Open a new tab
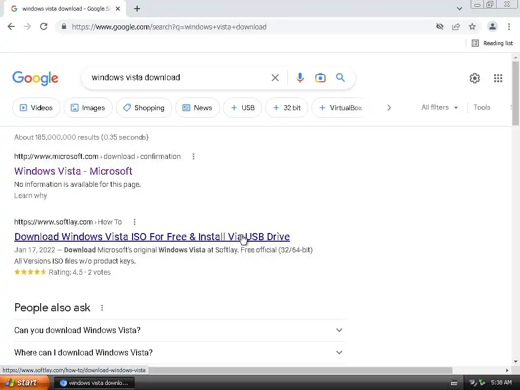The height and width of the screenshot is (390, 520). click(x=137, y=9)
